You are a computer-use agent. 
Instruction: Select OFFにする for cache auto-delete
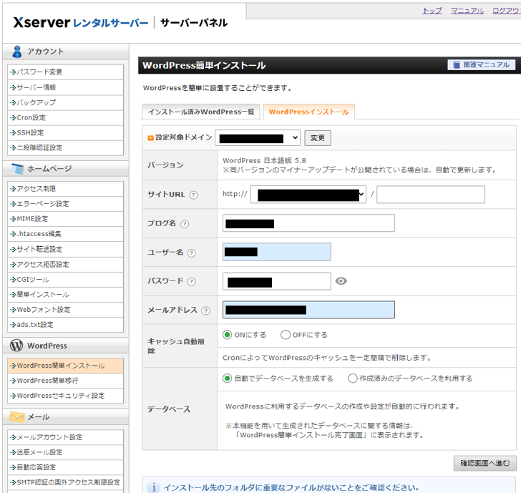pos(286,335)
